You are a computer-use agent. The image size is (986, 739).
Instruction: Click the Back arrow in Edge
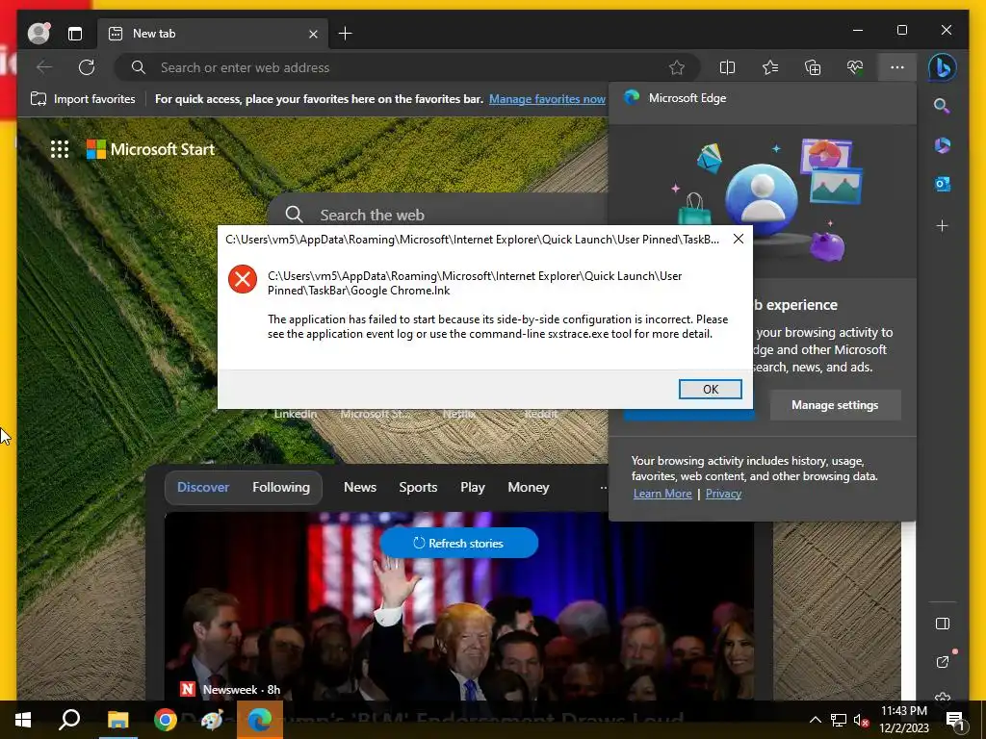[x=44, y=67]
